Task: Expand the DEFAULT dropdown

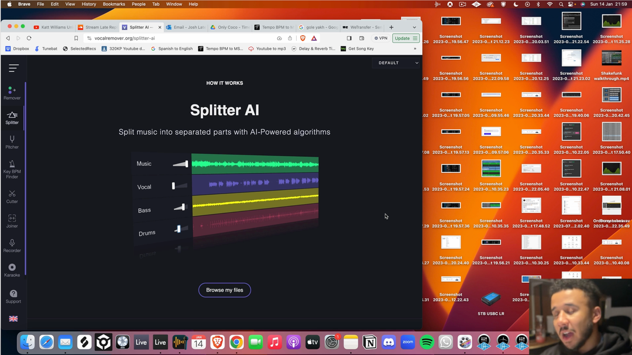Action: coord(398,63)
